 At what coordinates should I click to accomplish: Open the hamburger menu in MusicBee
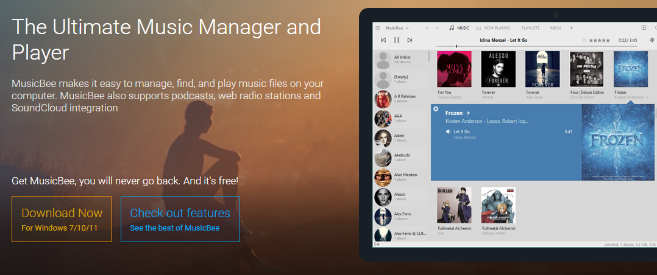pyautogui.click(x=377, y=28)
